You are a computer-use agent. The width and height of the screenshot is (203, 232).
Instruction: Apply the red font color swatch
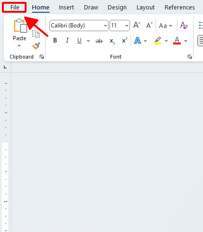pyautogui.click(x=177, y=41)
